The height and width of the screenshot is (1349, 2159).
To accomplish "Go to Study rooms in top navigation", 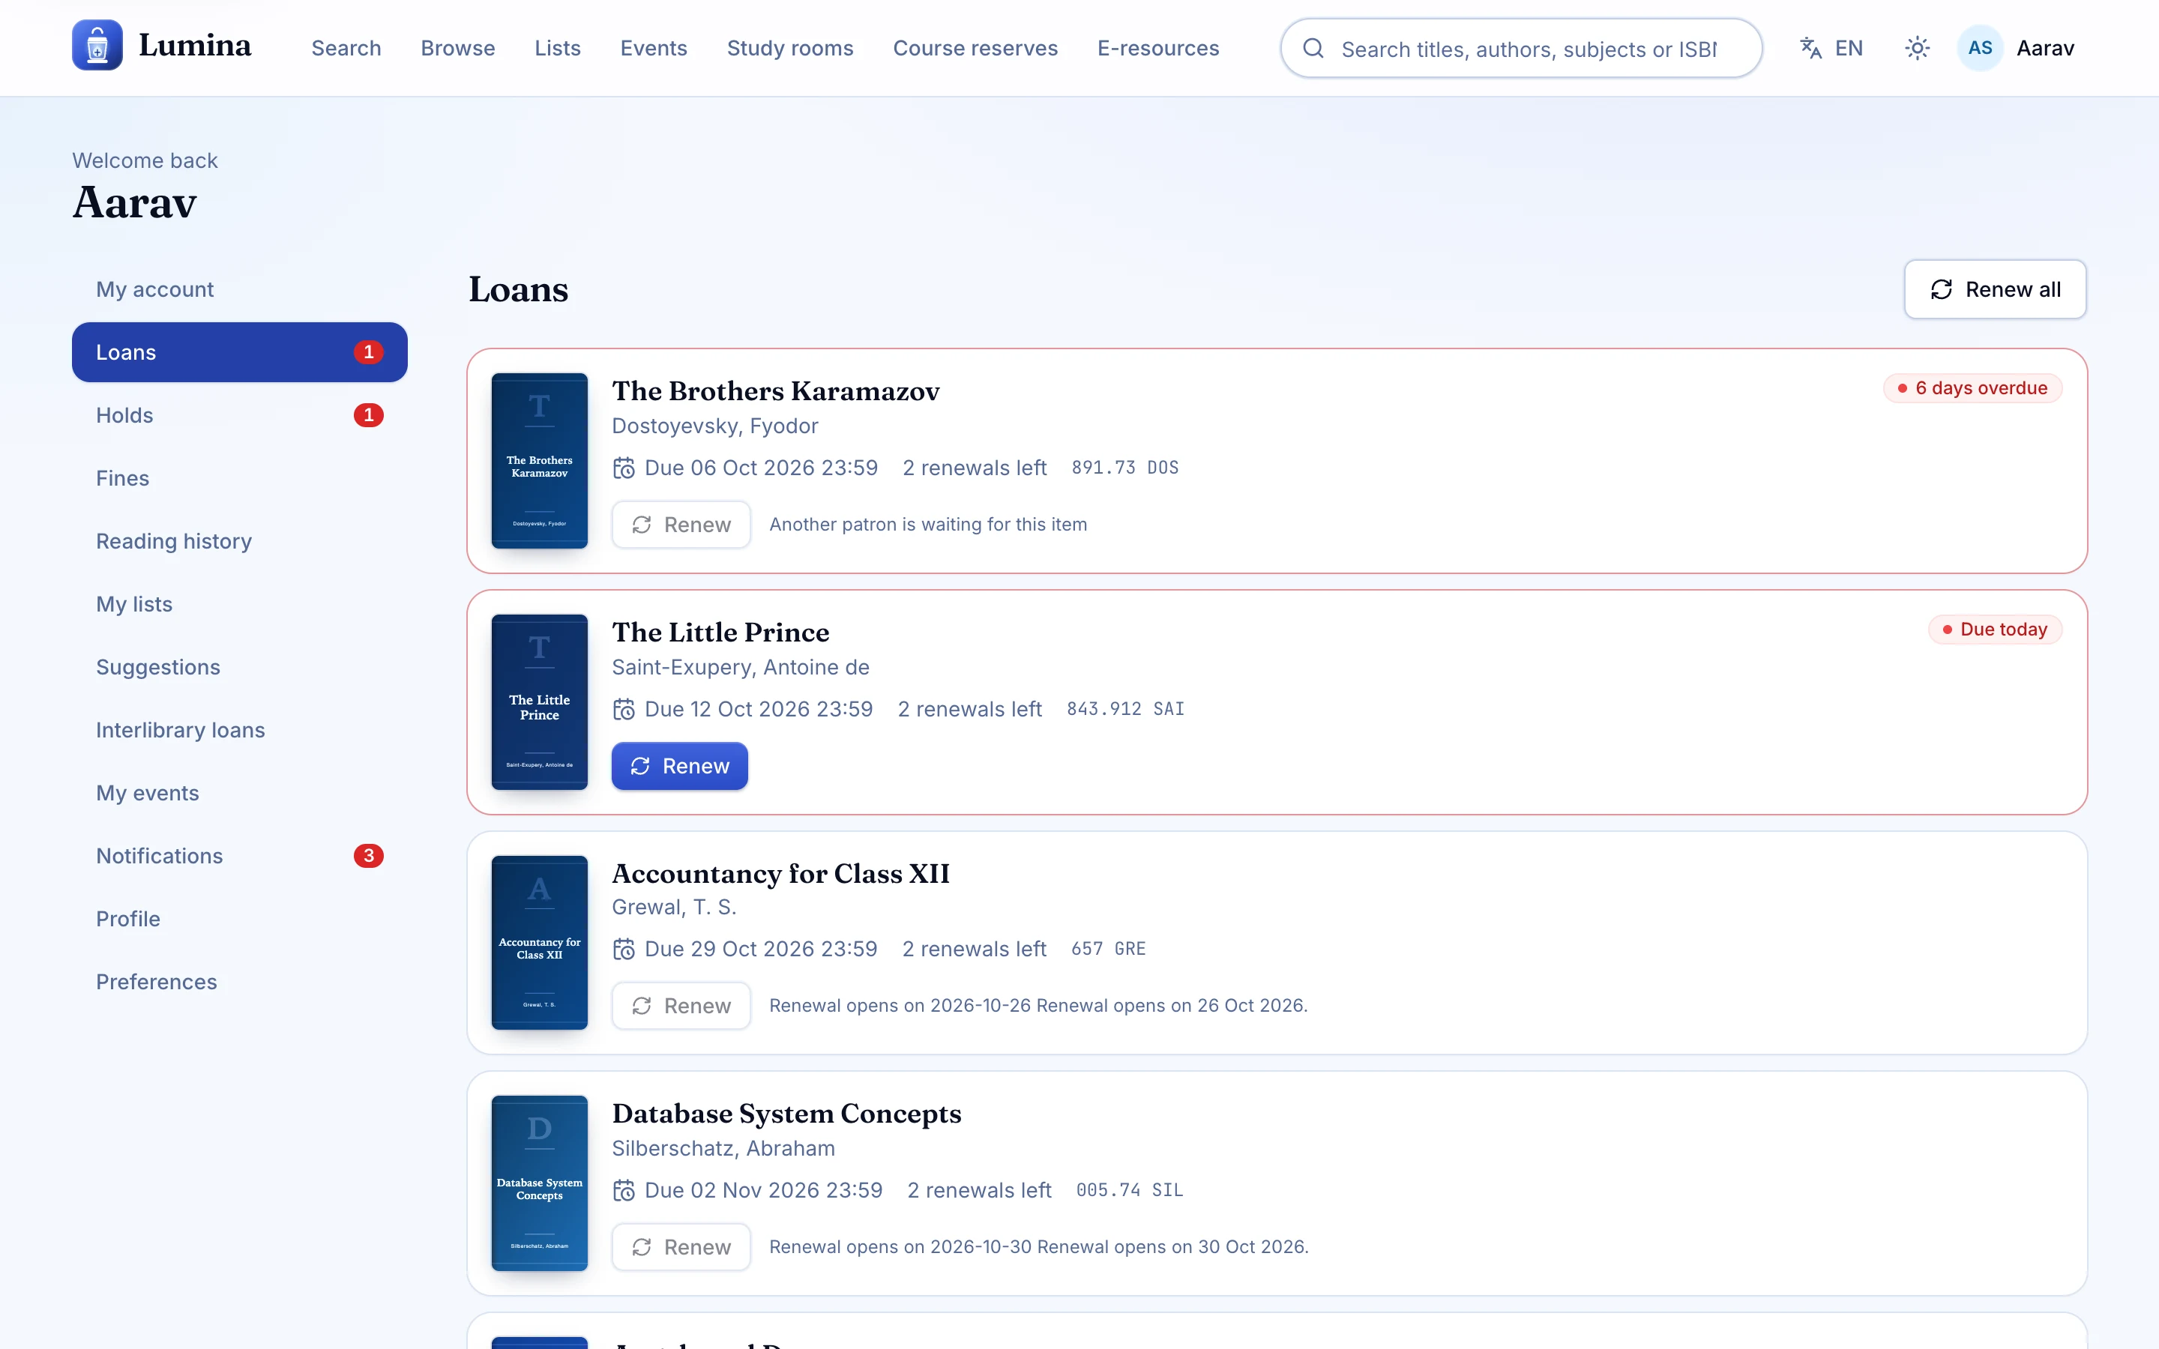I will pyautogui.click(x=789, y=48).
